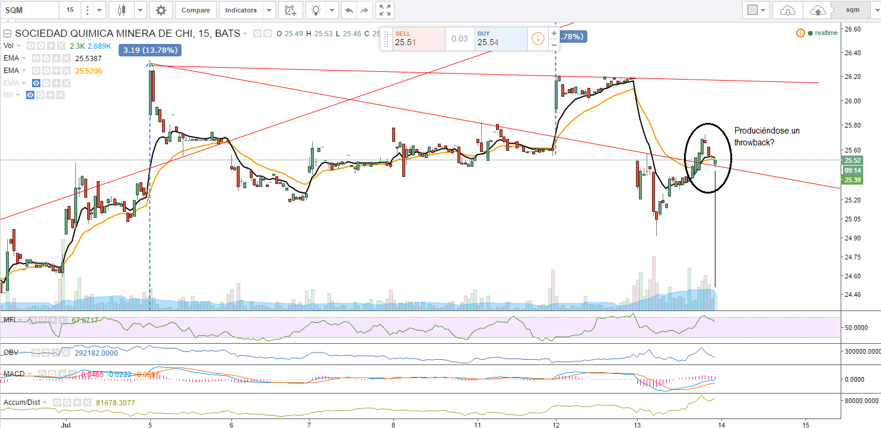881x428 pixels.
Task: Toggle main symbol visibility eye icon
Action: pyautogui.click(x=257, y=33)
